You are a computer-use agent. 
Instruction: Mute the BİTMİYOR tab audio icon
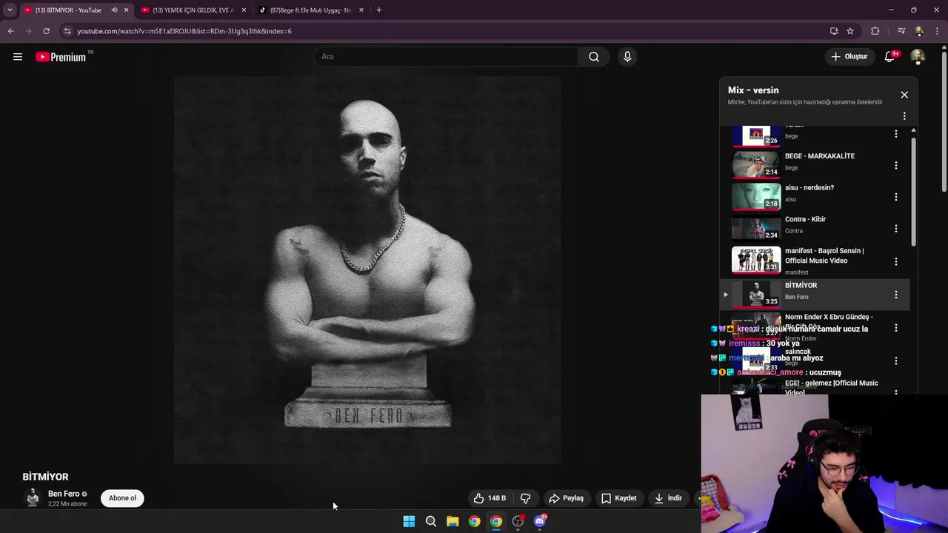[114, 10]
